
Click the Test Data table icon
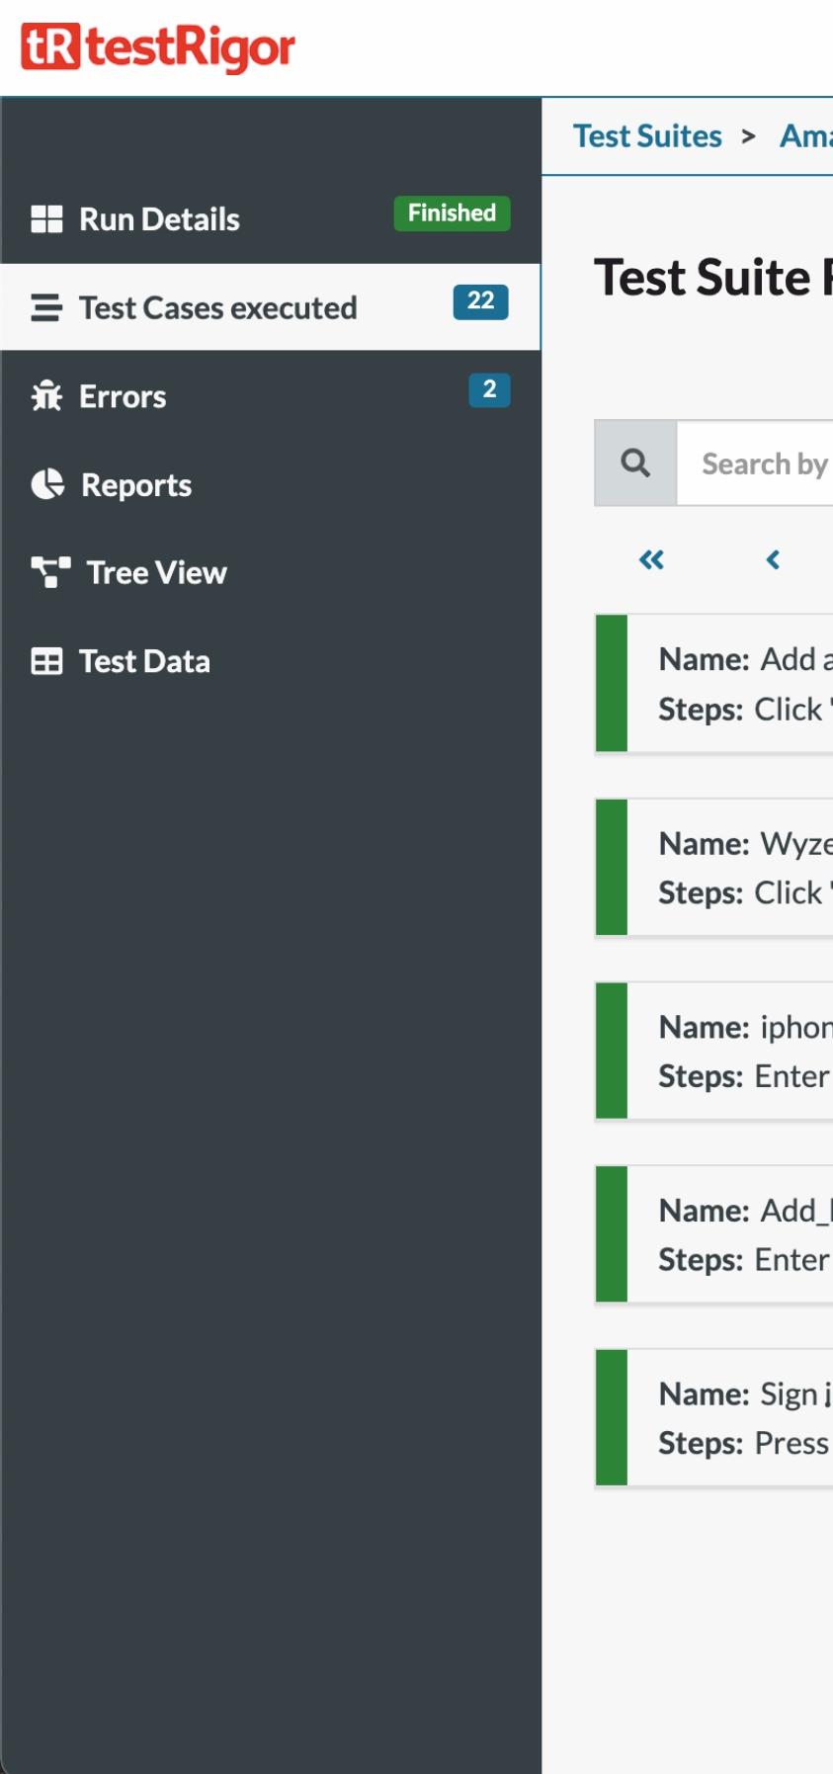[46, 661]
